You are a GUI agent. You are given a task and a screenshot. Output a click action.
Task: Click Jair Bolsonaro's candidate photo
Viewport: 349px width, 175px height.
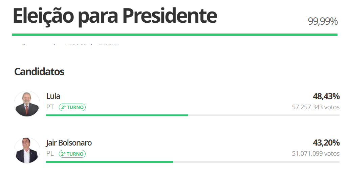point(27,150)
